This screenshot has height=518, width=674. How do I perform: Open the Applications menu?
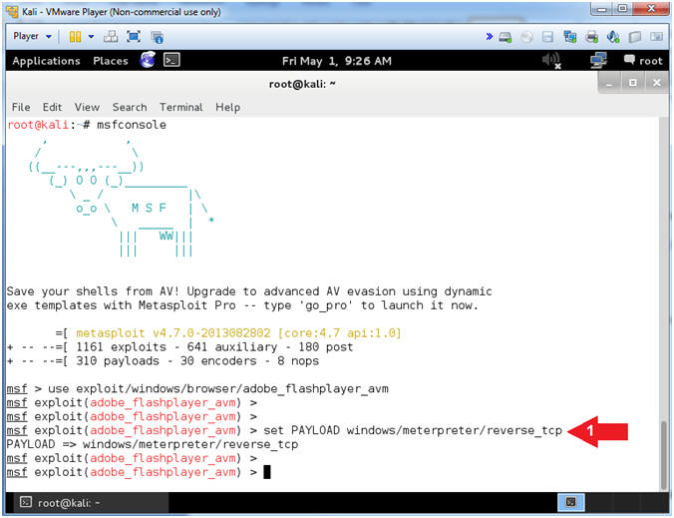pos(46,61)
